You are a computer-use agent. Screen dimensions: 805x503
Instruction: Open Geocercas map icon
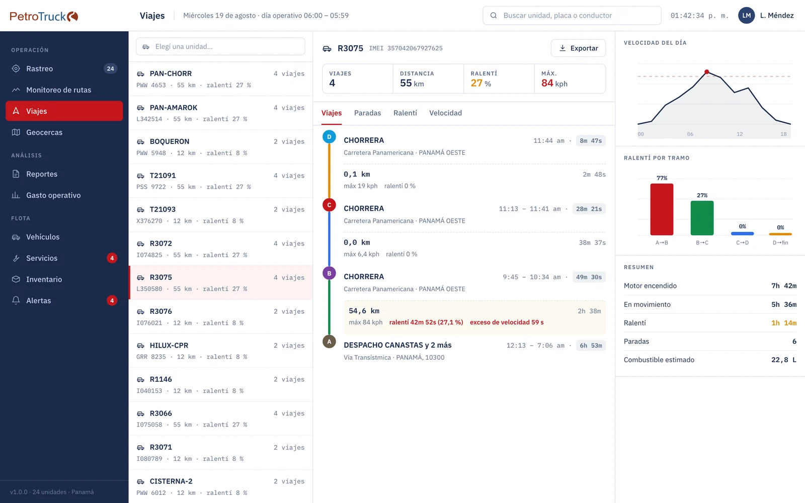pos(16,132)
